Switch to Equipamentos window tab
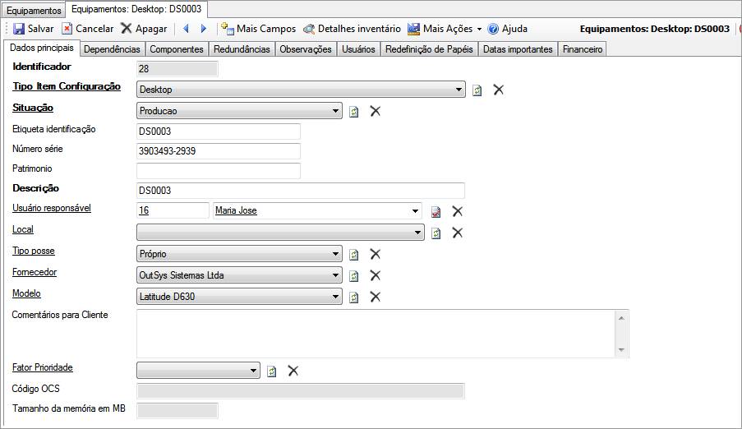Viewport: 742px width, 429px height. 34,10
